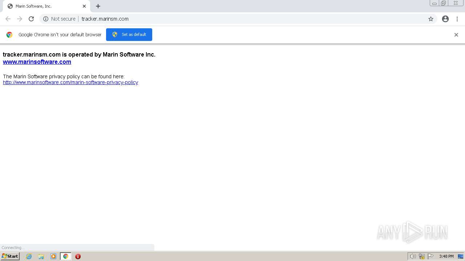Click the Chrome logo in the infobar
The height and width of the screenshot is (261, 465).
pos(9,35)
